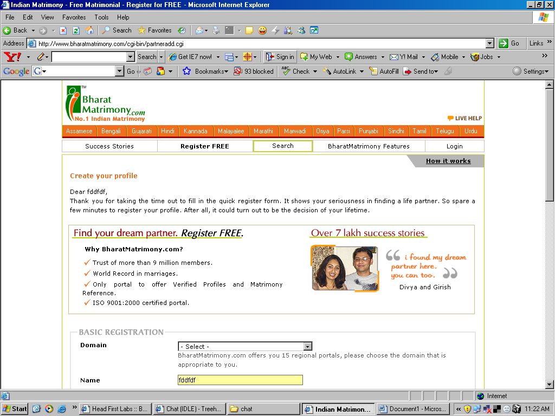
Task: Open the chat folder taskbar item
Action: tap(263, 409)
